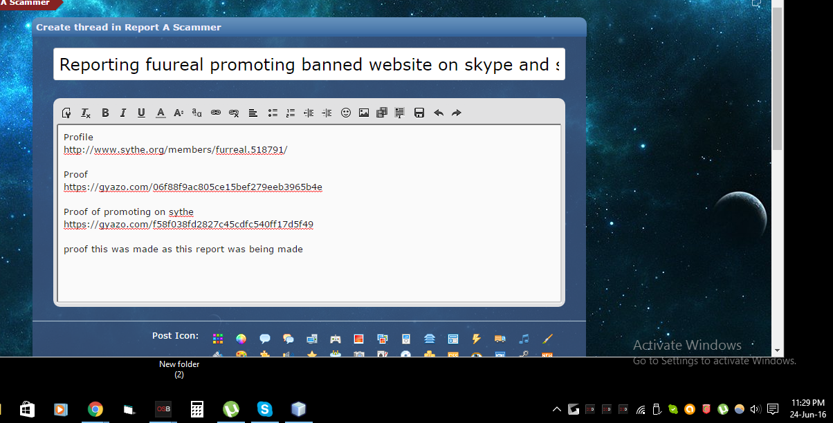Click the scrollbar down arrow

coord(778,351)
